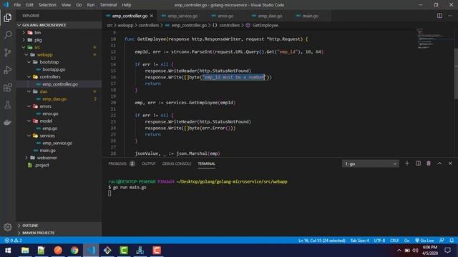This screenshot has width=458, height=257.
Task: Open .project file in explorer
Action: pos(42,165)
